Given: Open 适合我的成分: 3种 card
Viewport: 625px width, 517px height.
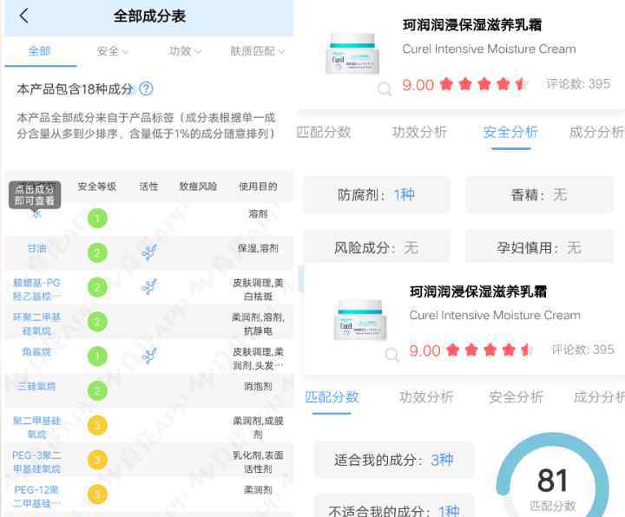Looking at the screenshot, I should [x=394, y=460].
